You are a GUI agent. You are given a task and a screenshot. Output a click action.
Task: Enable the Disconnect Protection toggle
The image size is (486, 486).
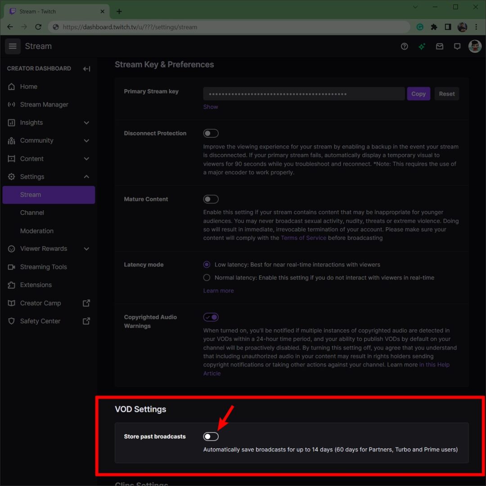coord(211,133)
